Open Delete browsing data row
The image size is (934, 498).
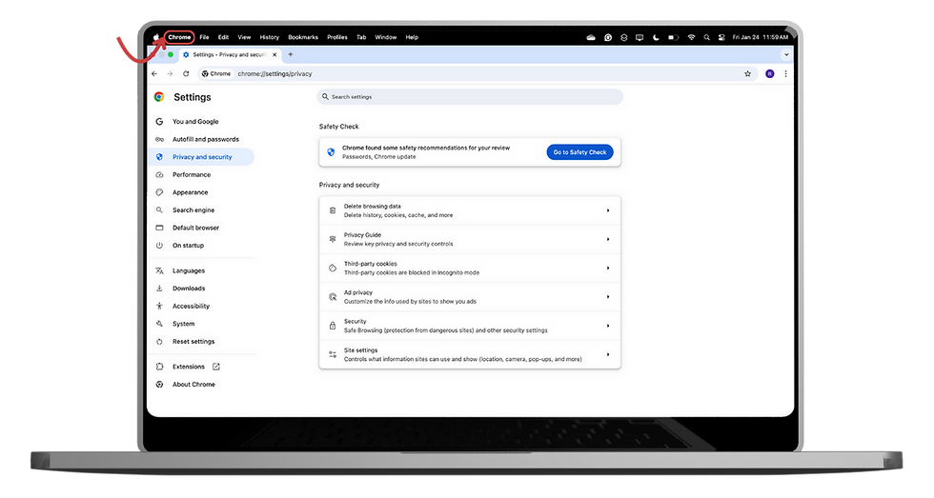pyautogui.click(x=470, y=210)
